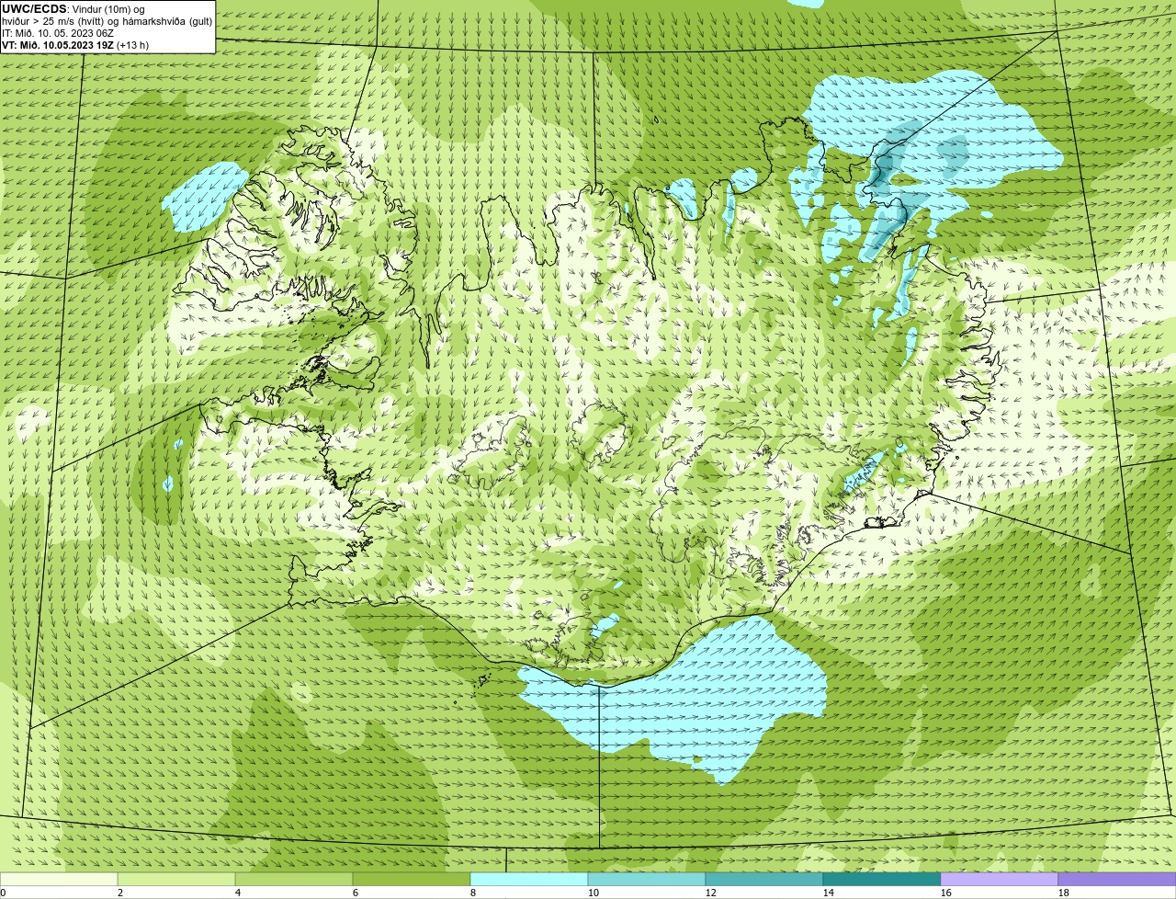Select the 2–4 m/s yellow-green legend swatch
This screenshot has height=899, width=1176.
coord(176,880)
